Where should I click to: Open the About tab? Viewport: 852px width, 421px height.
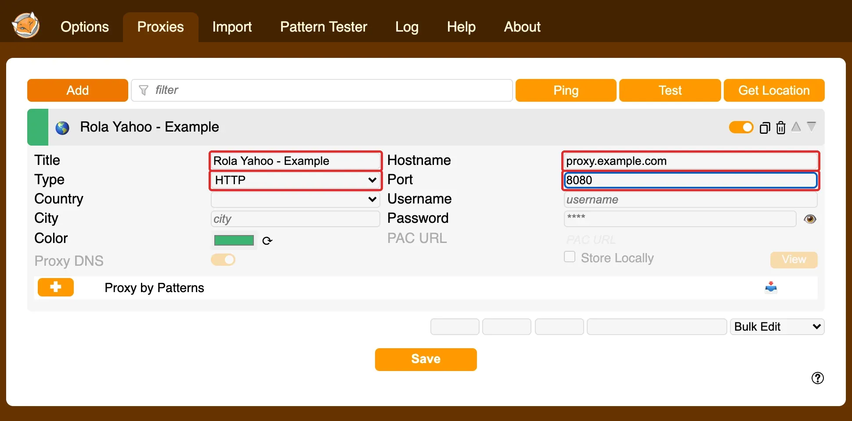[x=522, y=27]
